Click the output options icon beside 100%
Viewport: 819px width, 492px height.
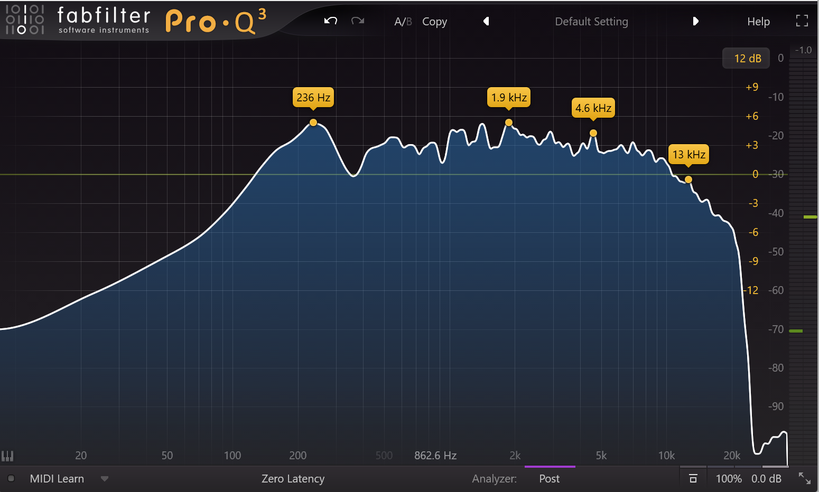pos(693,479)
